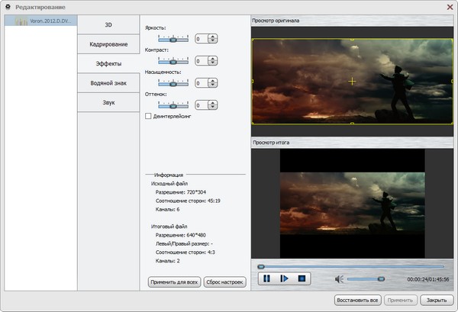Click the Восстановить все button
The width and height of the screenshot is (458, 312).
click(x=358, y=301)
